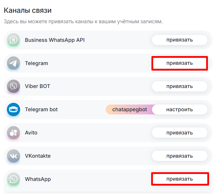Click the Avito channel name
The width and height of the screenshot is (214, 194).
31,133
